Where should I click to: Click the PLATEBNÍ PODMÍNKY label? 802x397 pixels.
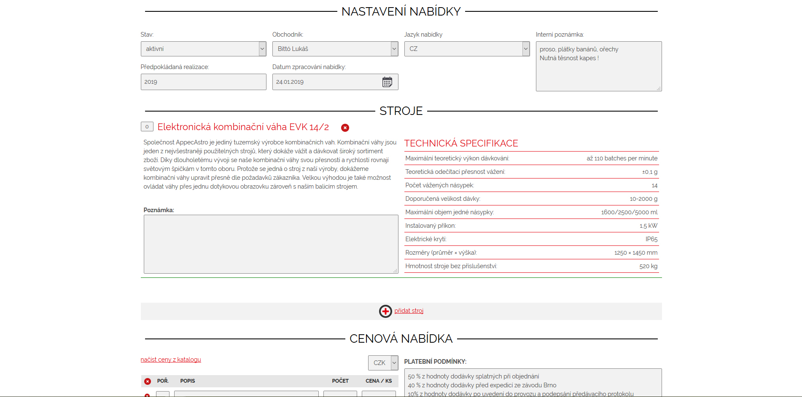point(435,362)
